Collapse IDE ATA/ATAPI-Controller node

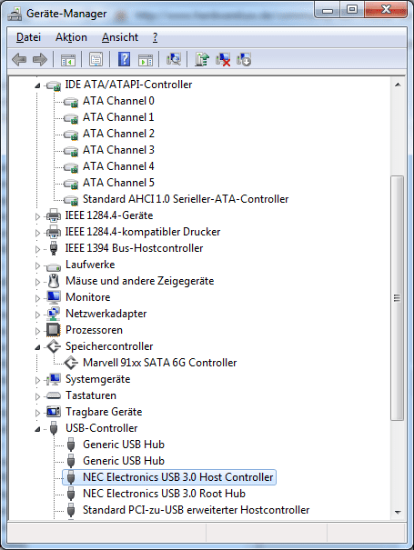[x=37, y=85]
